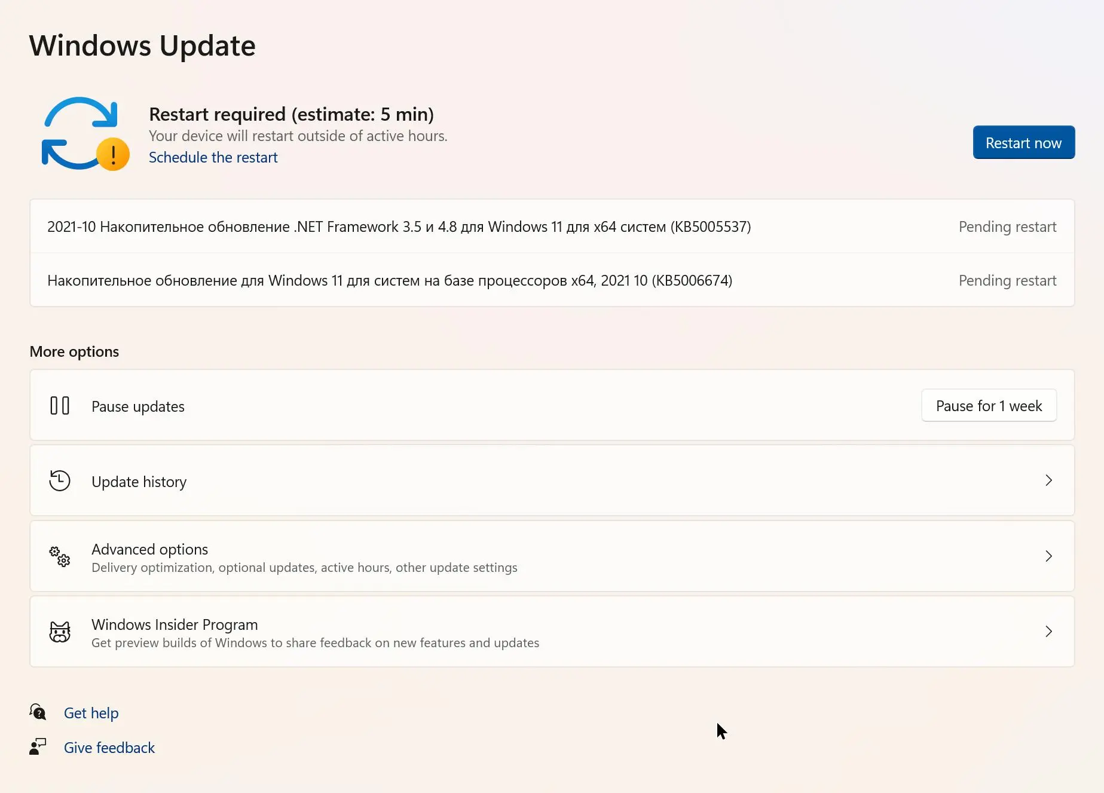Click the gears icon for Advanced options

pos(60,556)
